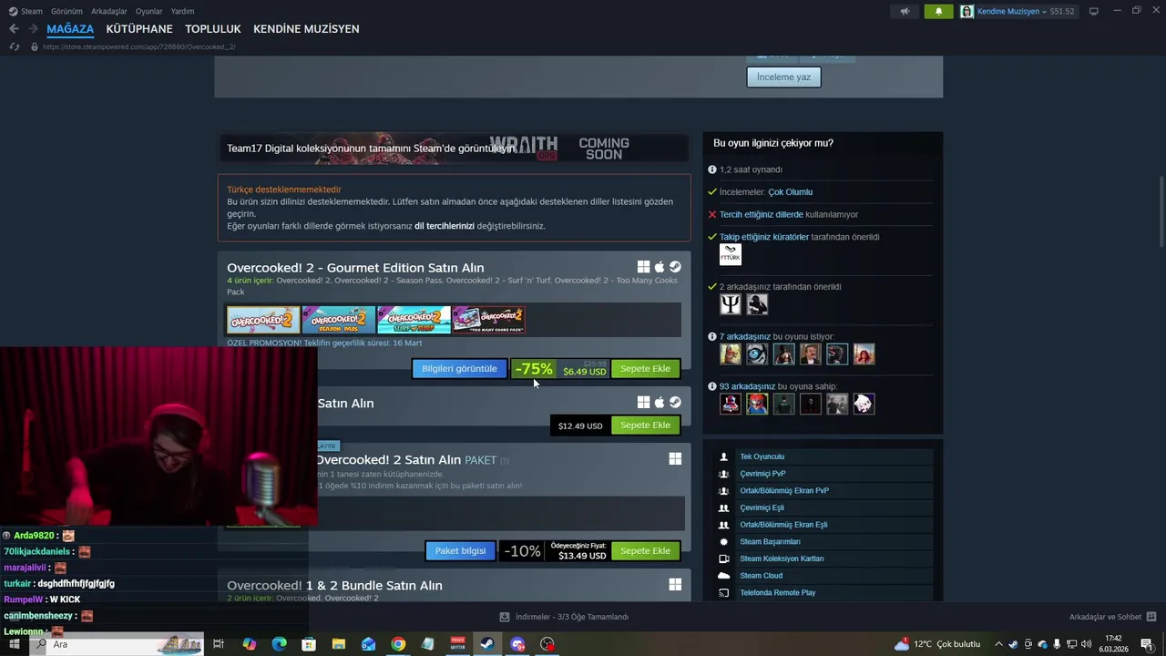Screen dimensions: 1166x656
Task: Open the Çevrimiçi PvP category
Action: point(762,474)
